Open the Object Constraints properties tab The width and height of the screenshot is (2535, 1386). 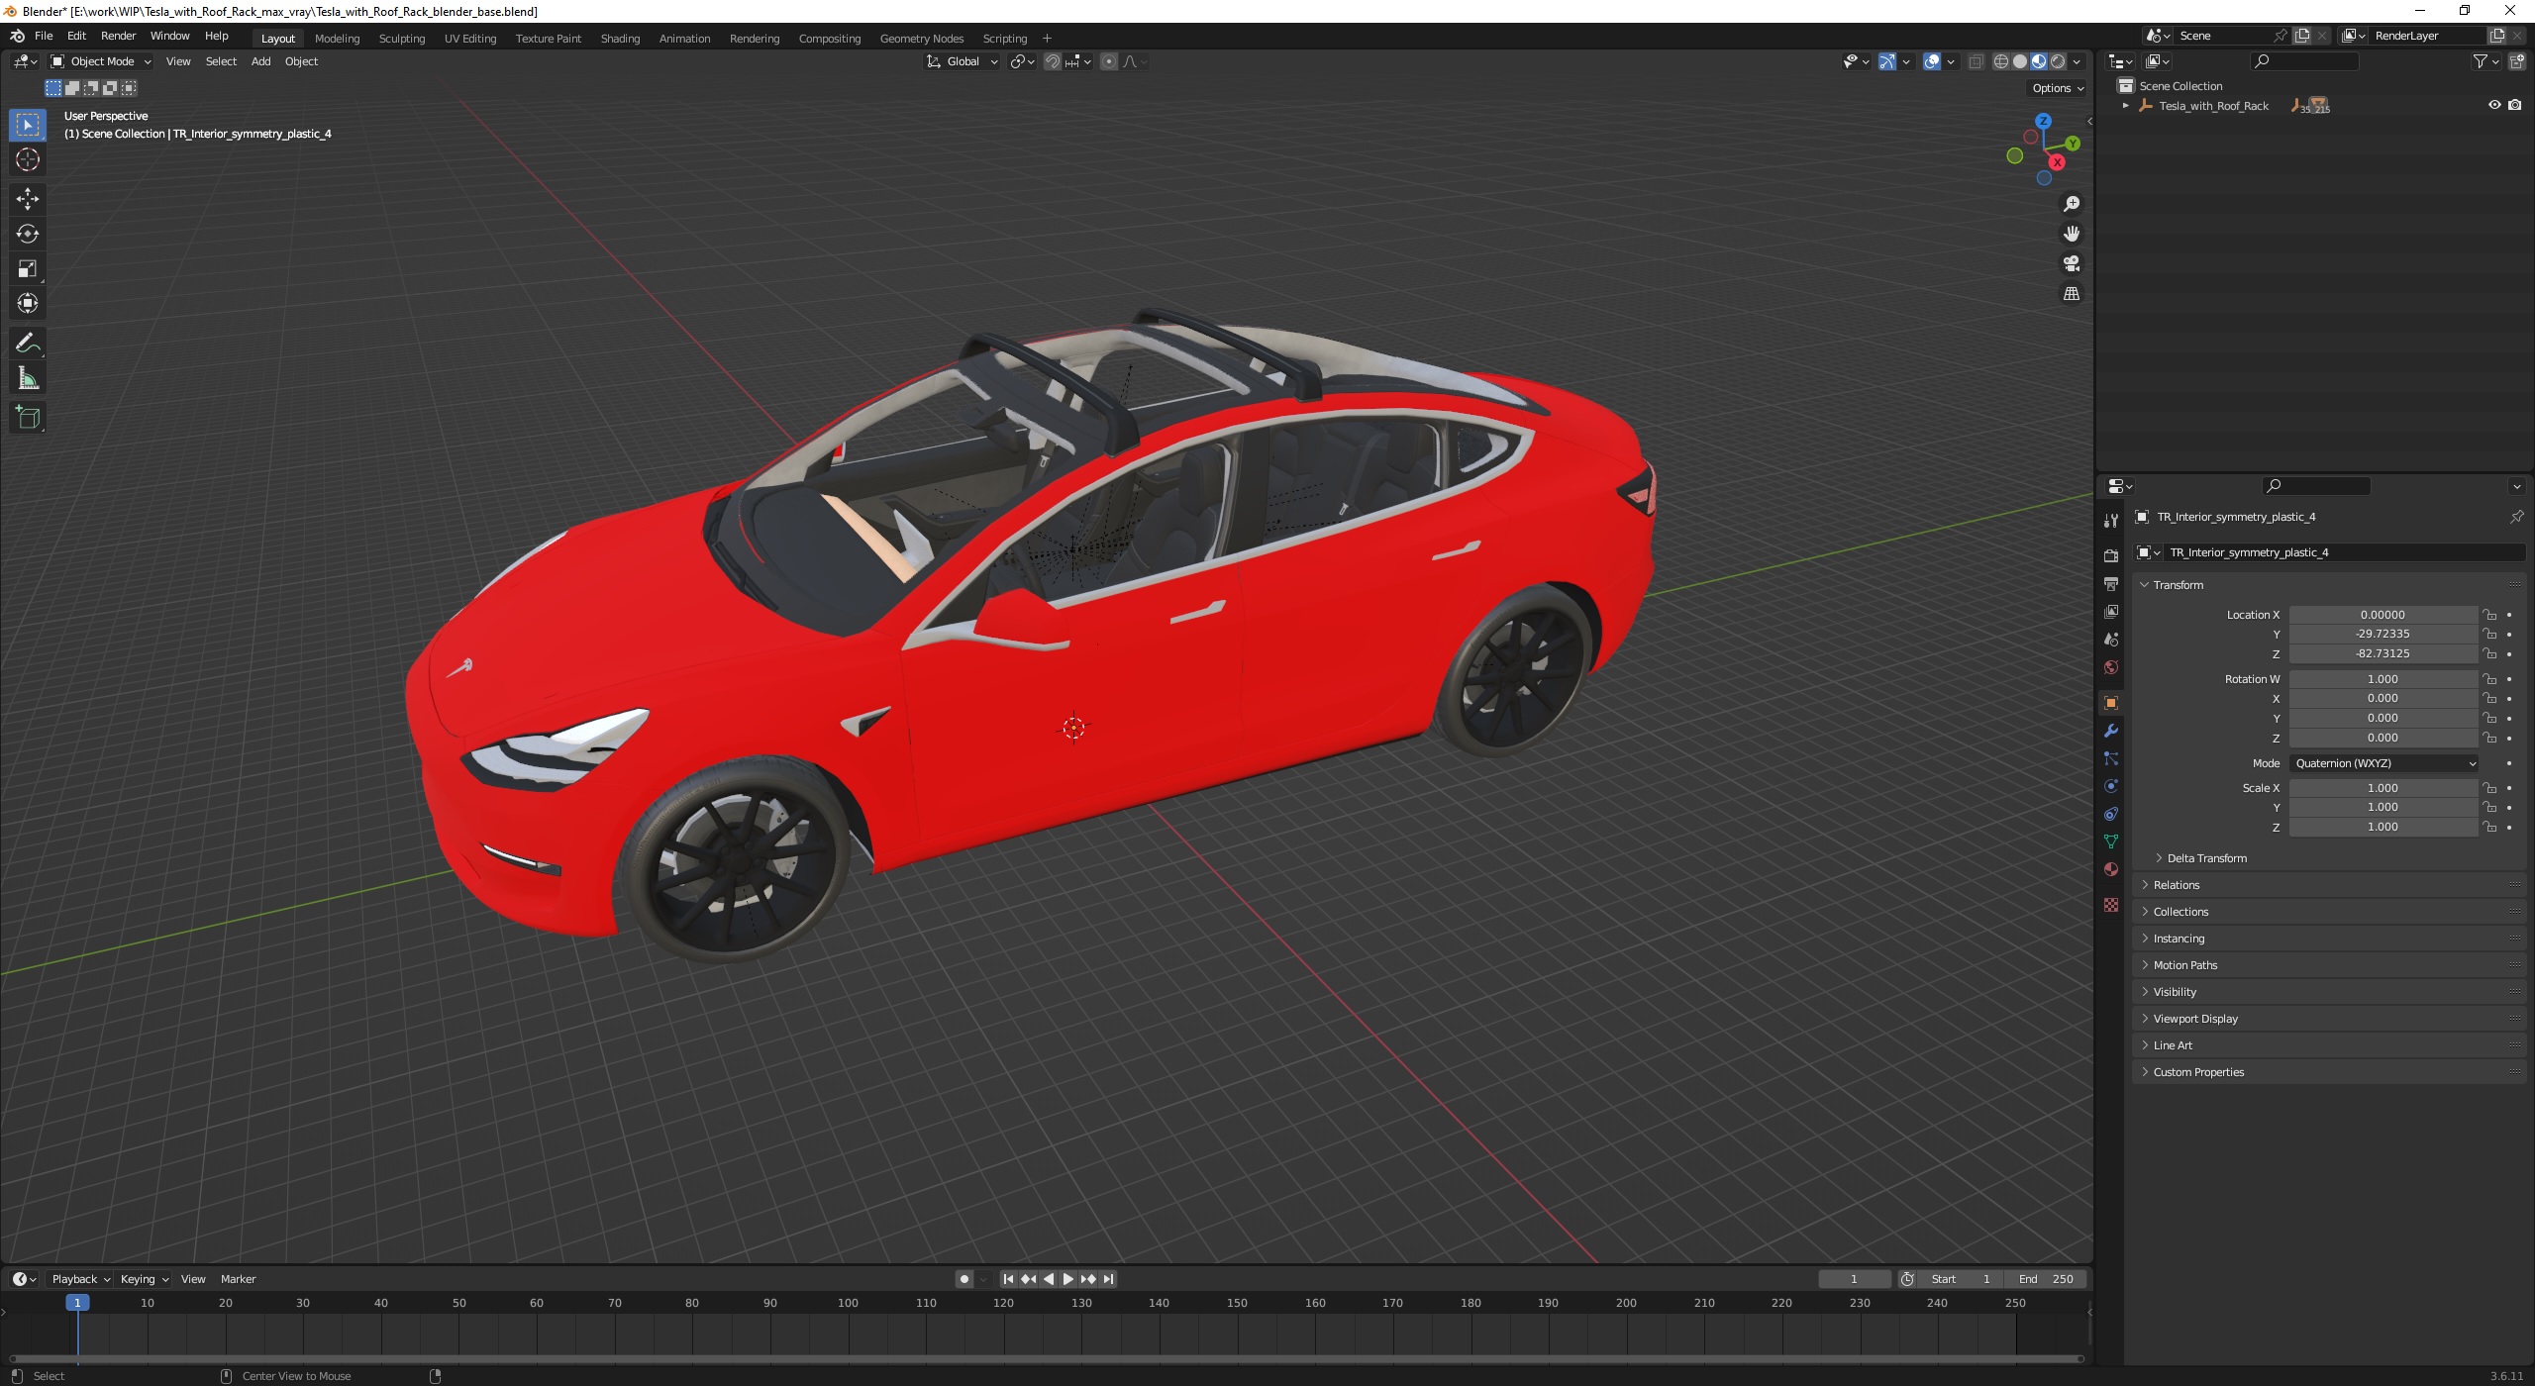coord(2110,814)
